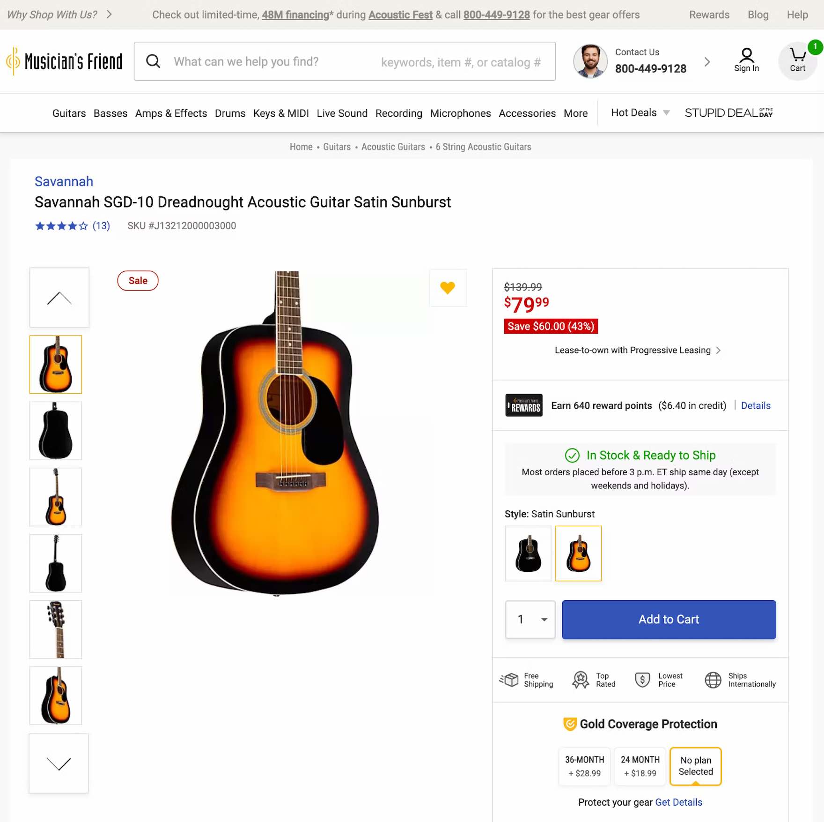This screenshot has height=822, width=824.
Task: View the headstock close-up thumbnail
Action: click(56, 629)
